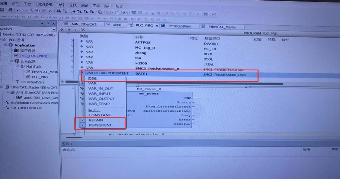Click the insert row icon in declaration toolbar
The image size is (340, 179).
[62, 30]
